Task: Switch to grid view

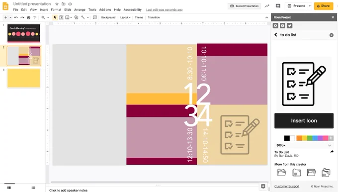Action: (33, 188)
